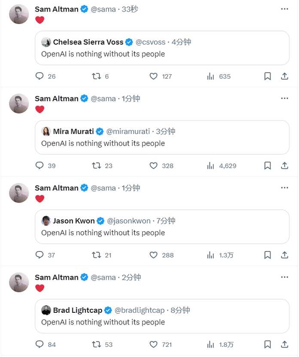View analytics showing 1.8万 views
The image size is (299, 357).
pyautogui.click(x=220, y=344)
